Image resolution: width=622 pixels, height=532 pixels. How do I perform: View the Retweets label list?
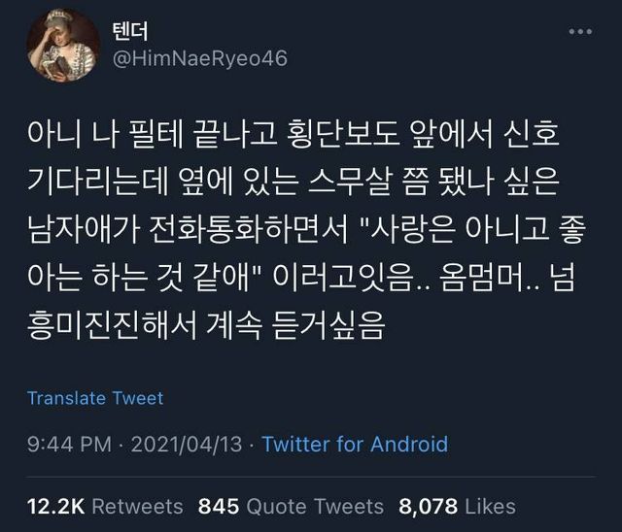tap(137, 506)
